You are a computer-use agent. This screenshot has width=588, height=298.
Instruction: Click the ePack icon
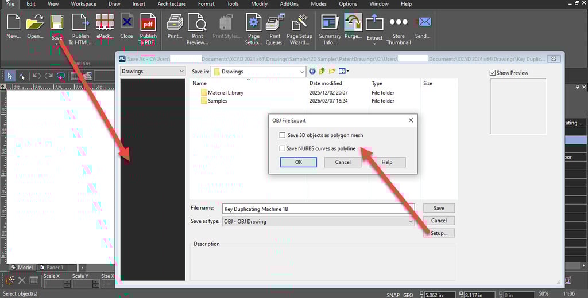[105, 22]
